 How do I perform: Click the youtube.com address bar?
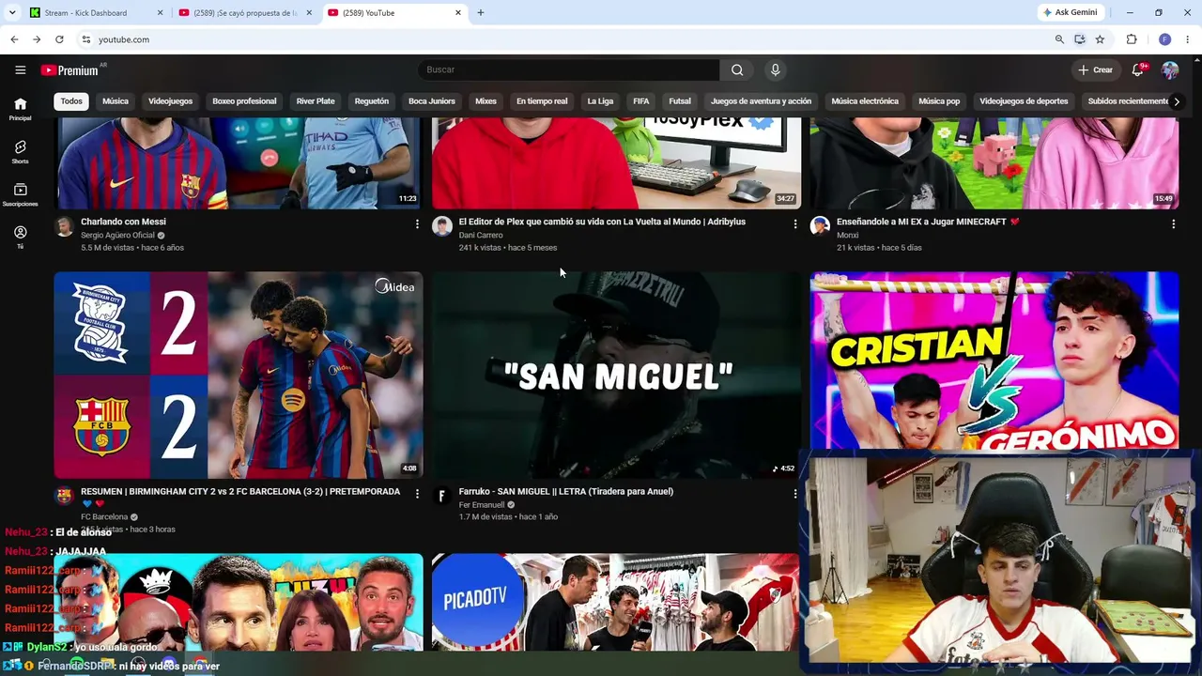point(563,39)
